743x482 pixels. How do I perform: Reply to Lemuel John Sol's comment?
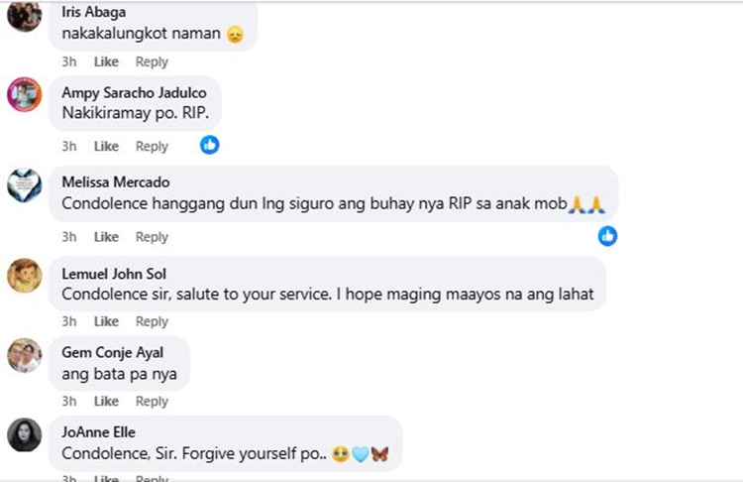pyautogui.click(x=152, y=321)
